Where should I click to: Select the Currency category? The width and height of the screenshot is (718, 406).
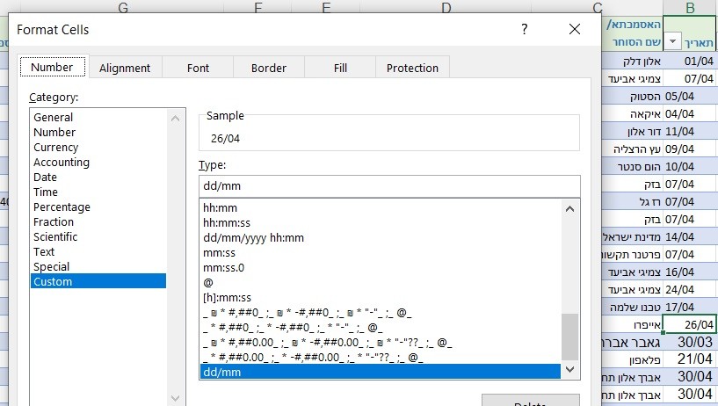pyautogui.click(x=98, y=148)
